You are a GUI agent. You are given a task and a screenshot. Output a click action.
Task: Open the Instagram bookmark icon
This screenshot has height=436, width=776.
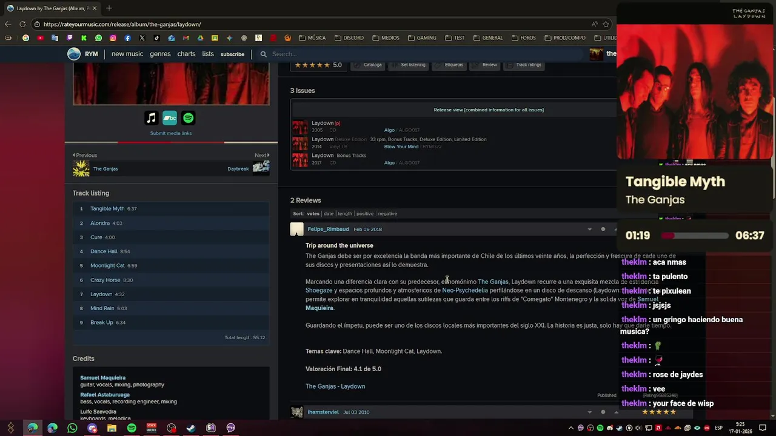coord(113,38)
